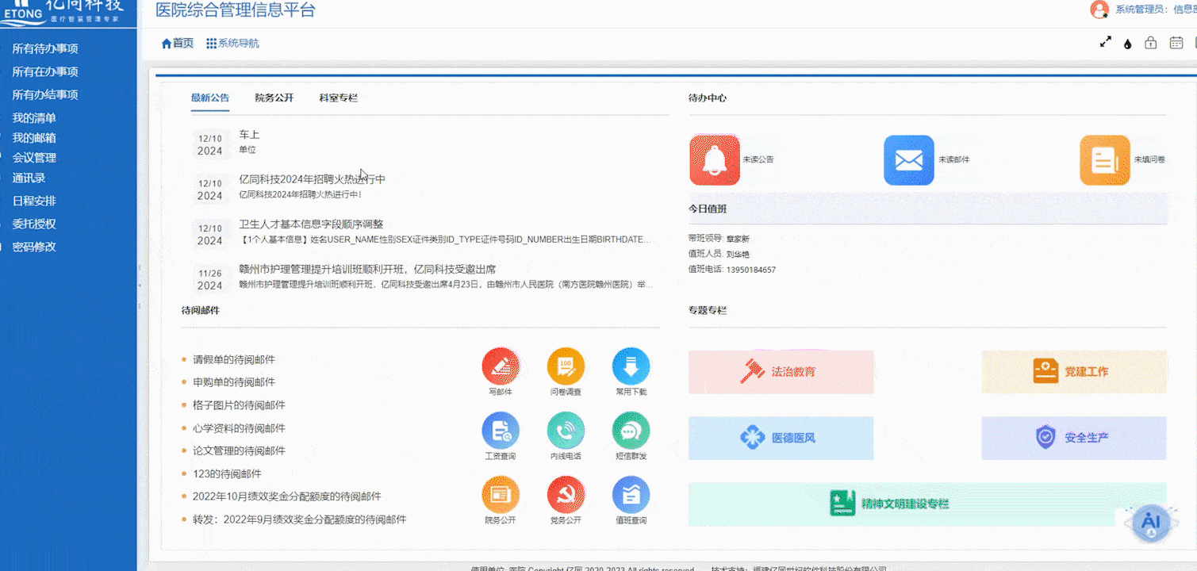
Task: Switch to the 院务公开 tab
Action: point(274,98)
